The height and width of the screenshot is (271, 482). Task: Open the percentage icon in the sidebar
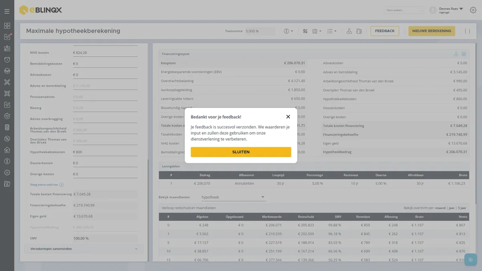[7, 139]
